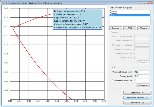Click the Рассчитать качество ПС button
The width and height of the screenshot is (154, 107).
(x=137, y=97)
